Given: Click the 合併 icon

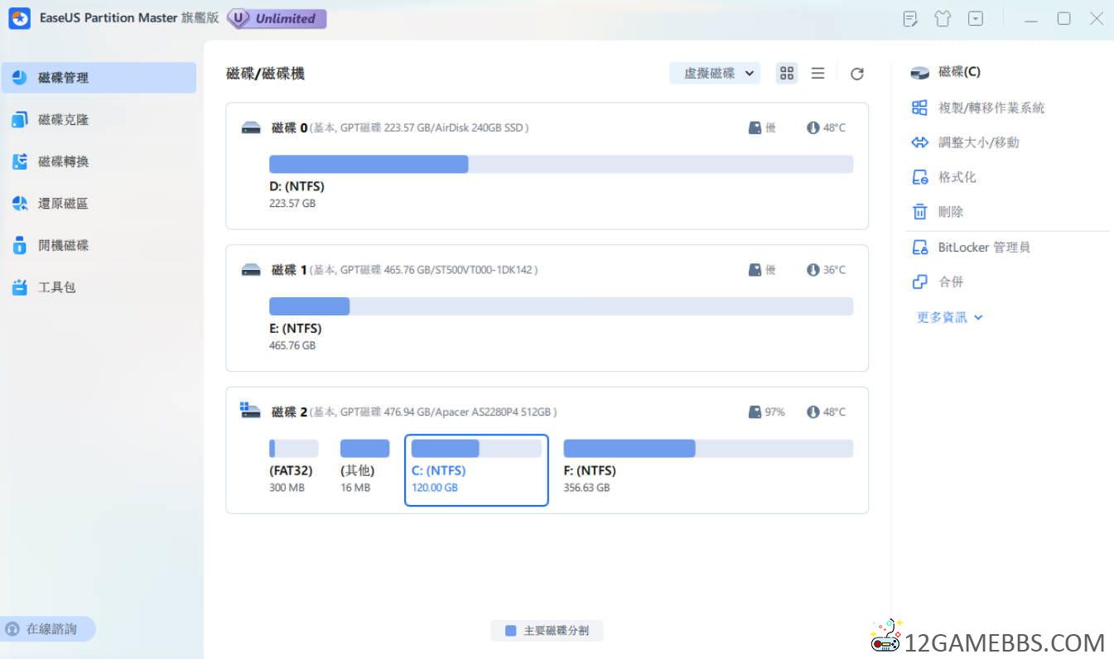Looking at the screenshot, I should click(919, 282).
